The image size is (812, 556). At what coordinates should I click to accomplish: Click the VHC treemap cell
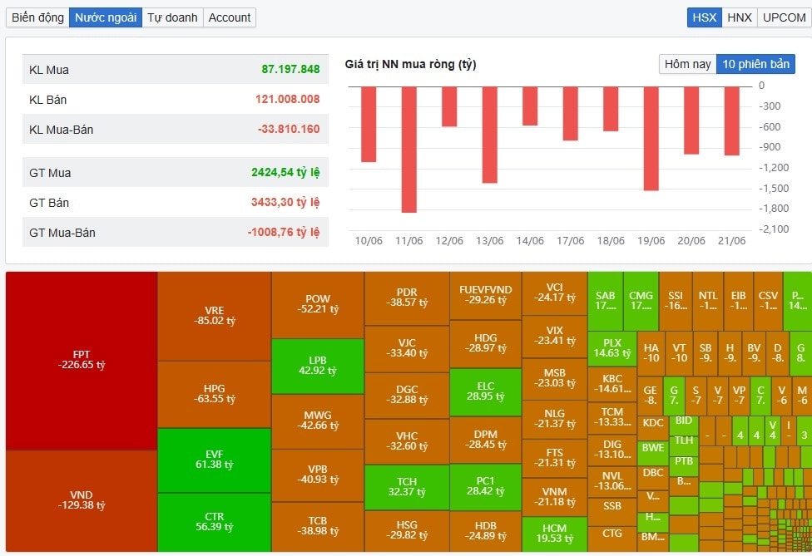[407, 441]
